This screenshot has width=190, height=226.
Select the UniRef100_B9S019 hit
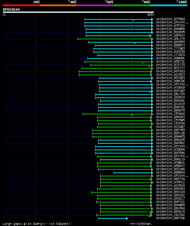170,192
